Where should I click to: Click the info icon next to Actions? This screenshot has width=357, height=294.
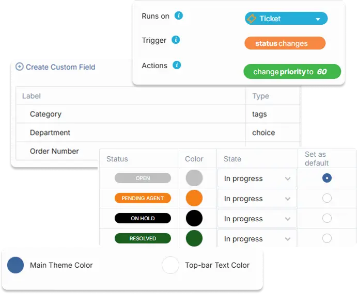177,65
